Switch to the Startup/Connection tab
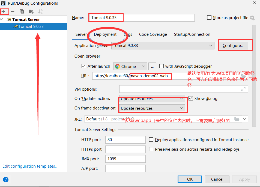This screenshot has height=187, width=260. point(192,34)
